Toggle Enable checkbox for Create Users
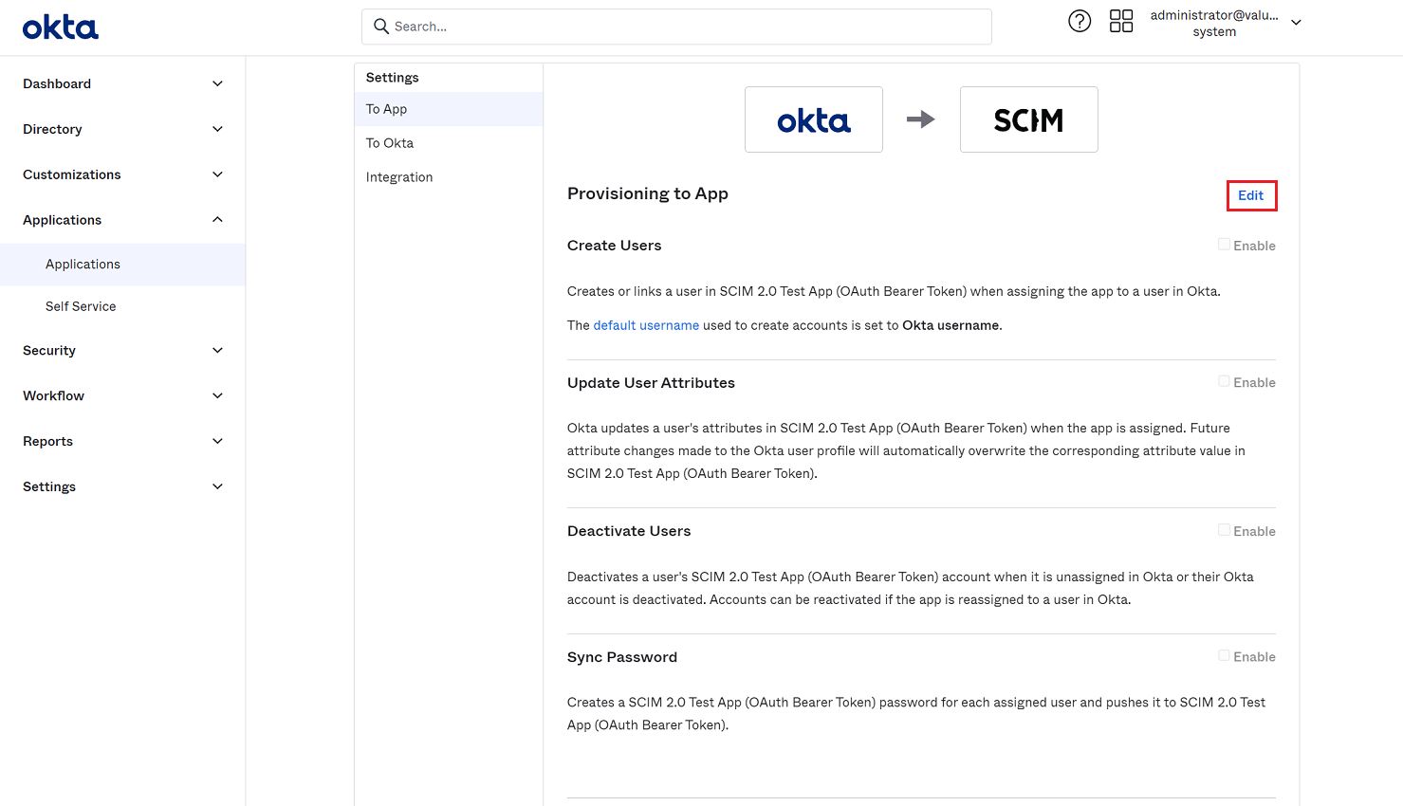The image size is (1403, 806). click(x=1224, y=245)
